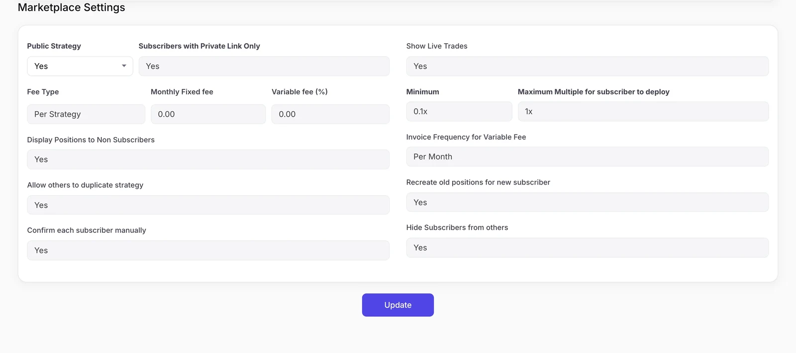The width and height of the screenshot is (796, 353).
Task: Click the Fee Type label
Action: 43,92
